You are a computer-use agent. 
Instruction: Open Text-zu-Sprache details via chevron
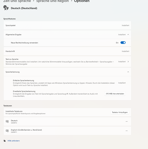click(128, 61)
